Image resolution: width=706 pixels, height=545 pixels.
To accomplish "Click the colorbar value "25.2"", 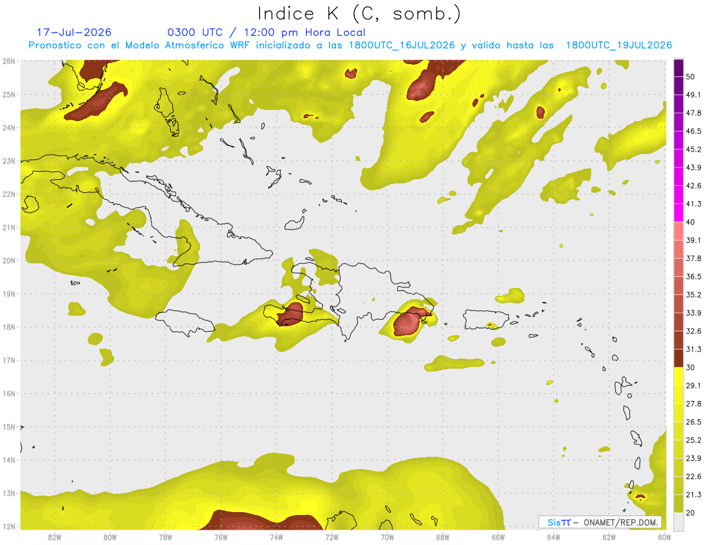I will pos(694,440).
